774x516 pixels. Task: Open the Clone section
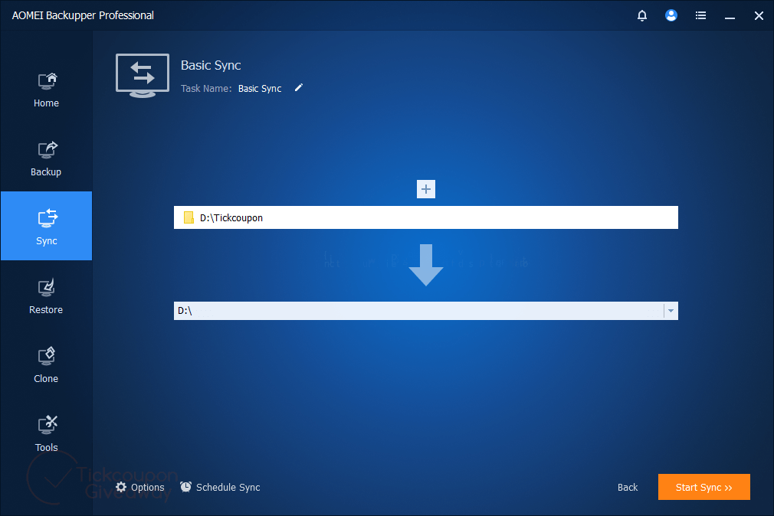46,364
